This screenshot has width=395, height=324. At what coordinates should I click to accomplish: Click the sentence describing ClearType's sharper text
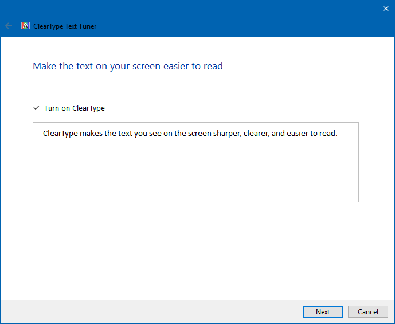coord(190,133)
